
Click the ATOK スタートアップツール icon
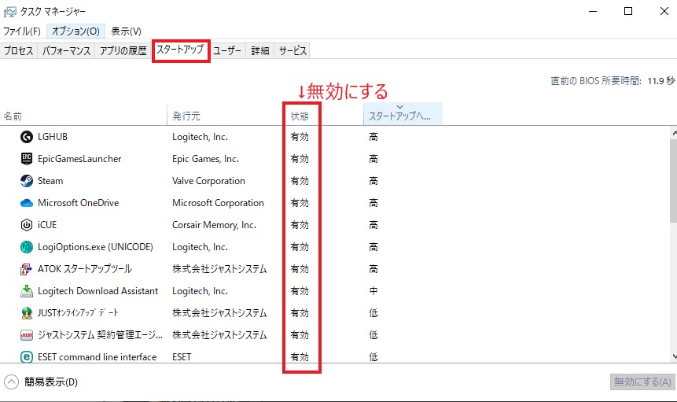click(27, 269)
